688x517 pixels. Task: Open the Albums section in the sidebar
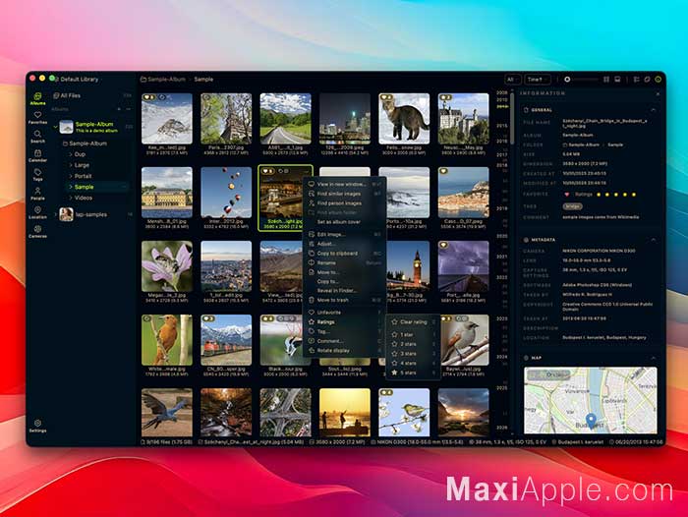[x=37, y=98]
